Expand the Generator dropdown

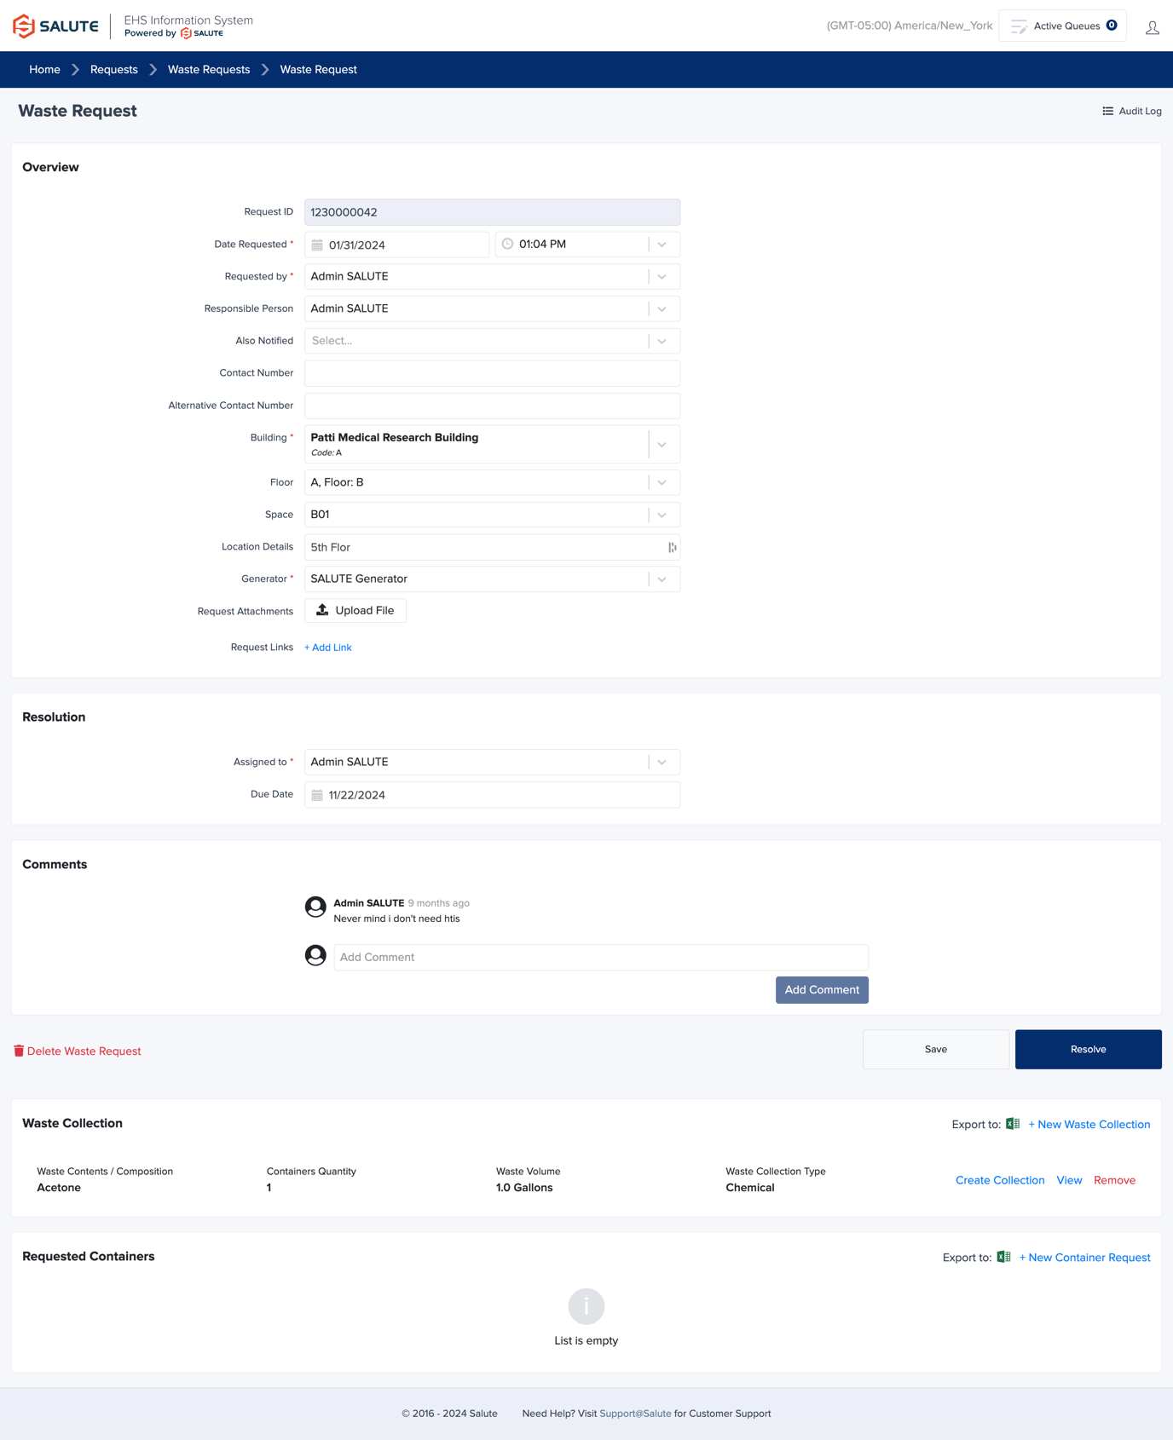tap(662, 579)
